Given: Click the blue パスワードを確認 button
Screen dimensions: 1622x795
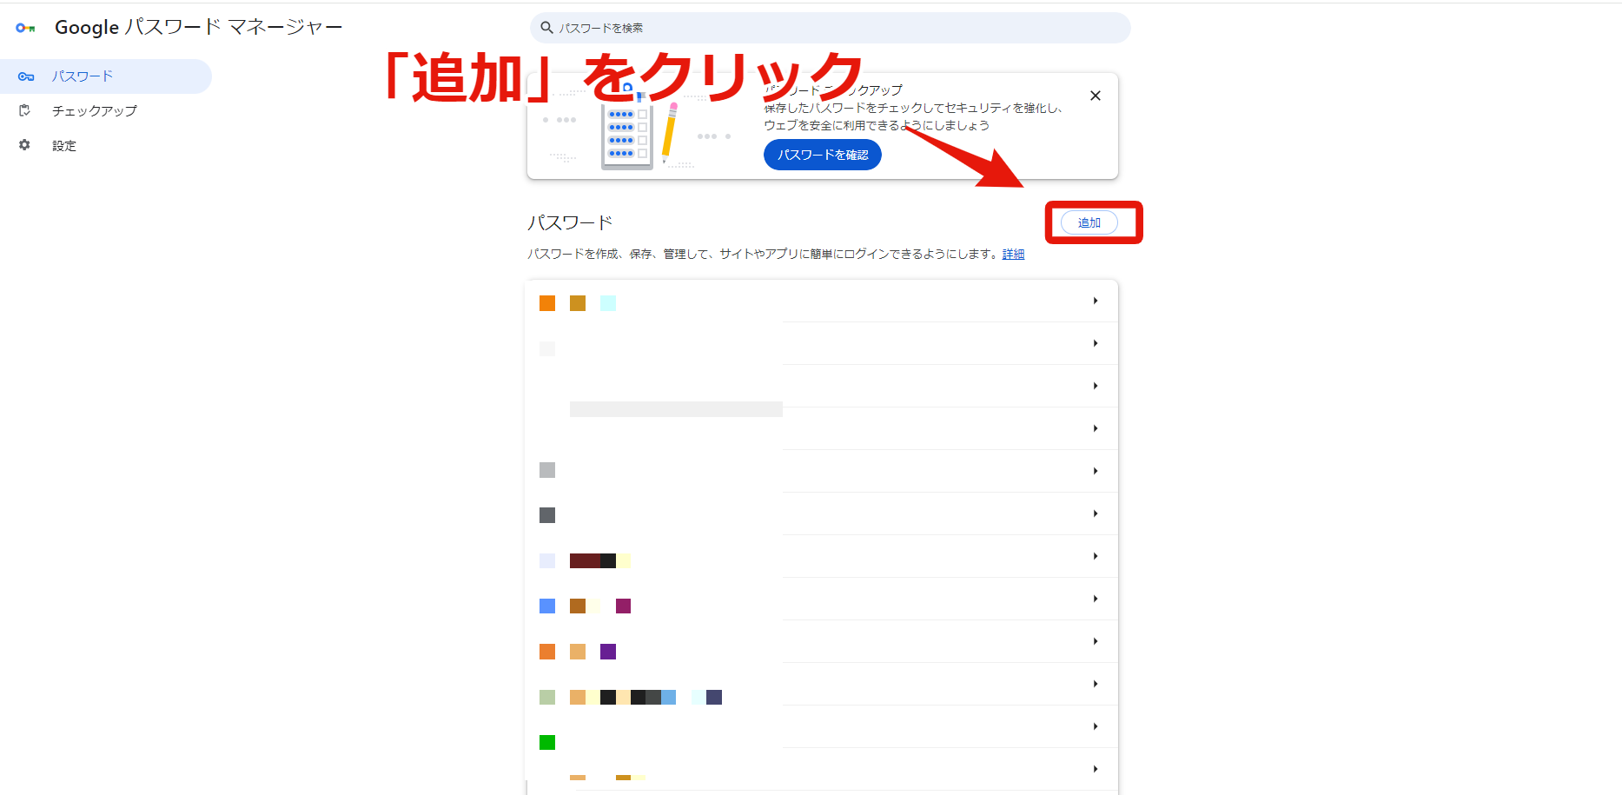Looking at the screenshot, I should coord(823,155).
